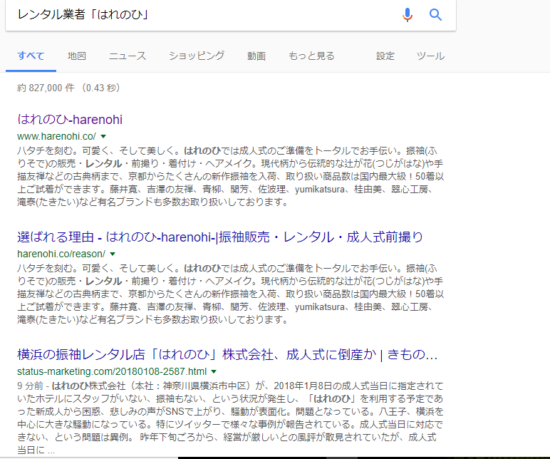Open 設定 settings menu
Viewport: 550px width, 459px height.
pyautogui.click(x=385, y=56)
